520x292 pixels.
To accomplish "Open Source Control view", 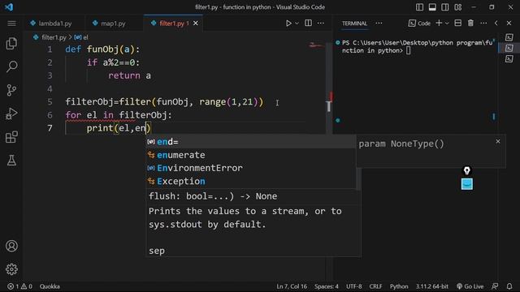I will click(x=11, y=90).
